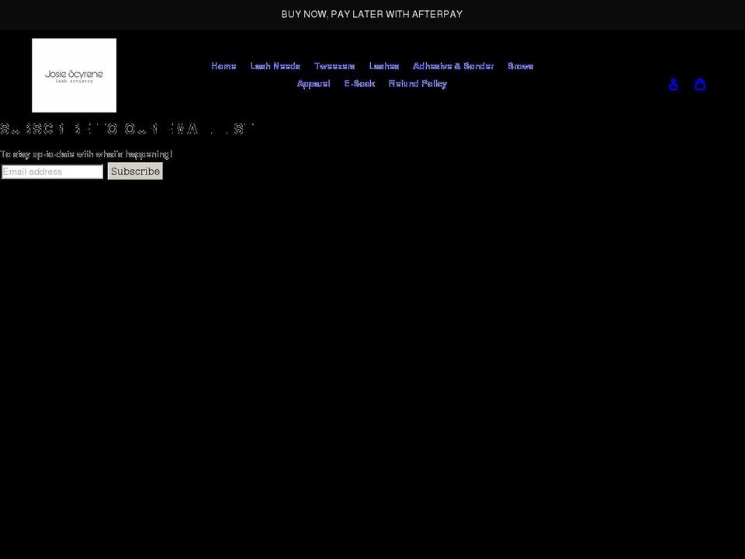Click the Afterpay announcement banner
745x559 pixels.
coord(372,14)
